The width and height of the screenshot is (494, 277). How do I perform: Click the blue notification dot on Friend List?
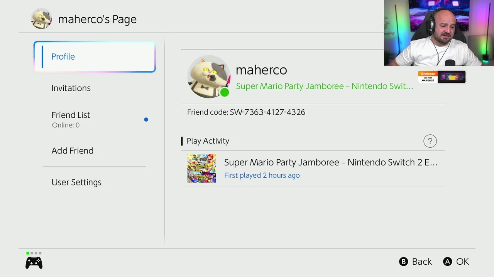tap(146, 120)
